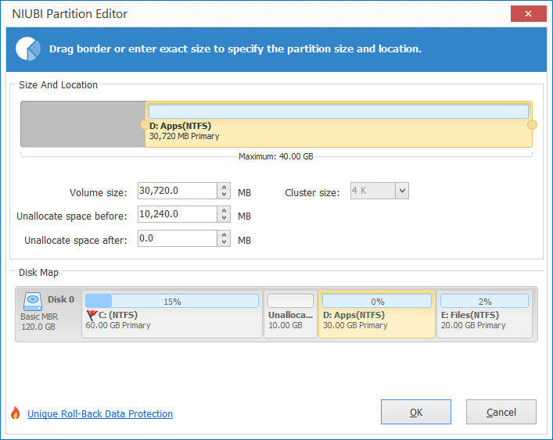The width and height of the screenshot is (553, 440).
Task: Click the pie chart icon in banner
Action: [28, 48]
